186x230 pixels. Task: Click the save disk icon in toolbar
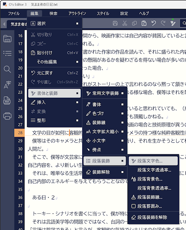point(115,23)
